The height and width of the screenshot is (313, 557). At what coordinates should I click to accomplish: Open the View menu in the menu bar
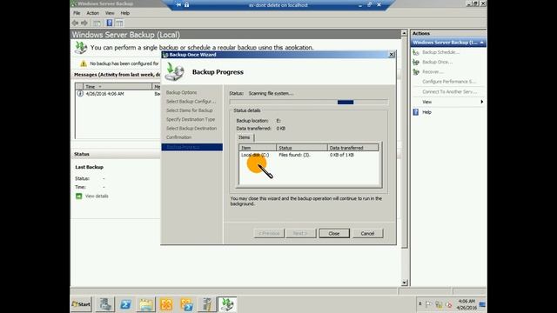tap(110, 13)
